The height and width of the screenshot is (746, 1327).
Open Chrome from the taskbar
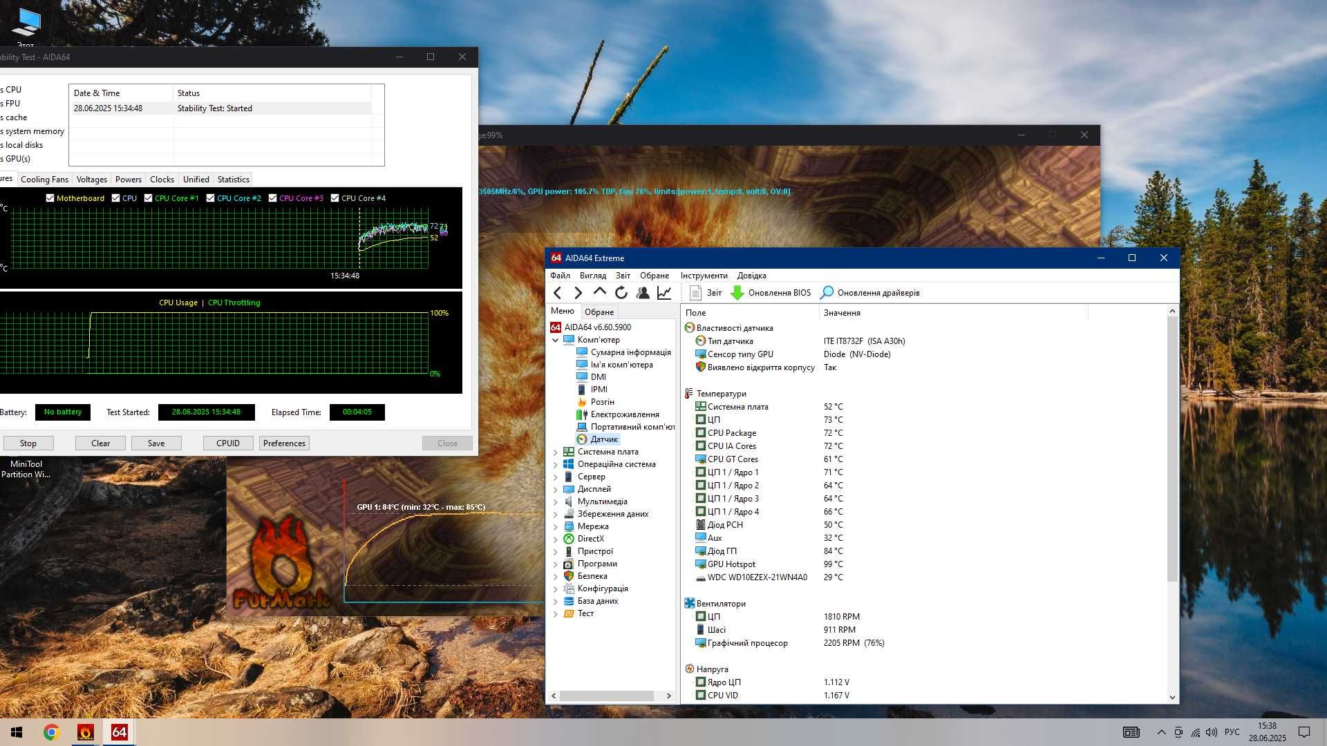point(51,732)
